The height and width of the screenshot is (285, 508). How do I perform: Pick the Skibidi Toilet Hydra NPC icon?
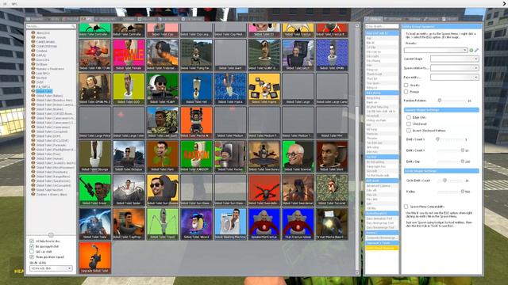(230, 89)
